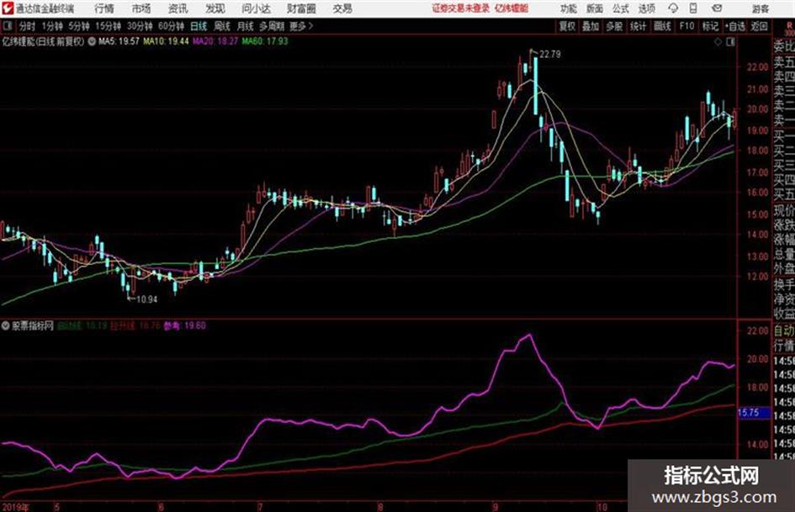The width and height of the screenshot is (795, 512).
Task: Switch to the 分时 period tab
Action: point(27,26)
